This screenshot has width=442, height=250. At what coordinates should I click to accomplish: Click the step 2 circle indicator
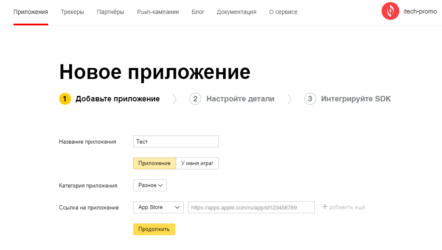point(195,99)
